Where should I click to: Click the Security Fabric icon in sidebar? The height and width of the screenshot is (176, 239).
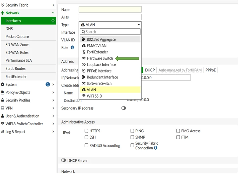point(2,5)
